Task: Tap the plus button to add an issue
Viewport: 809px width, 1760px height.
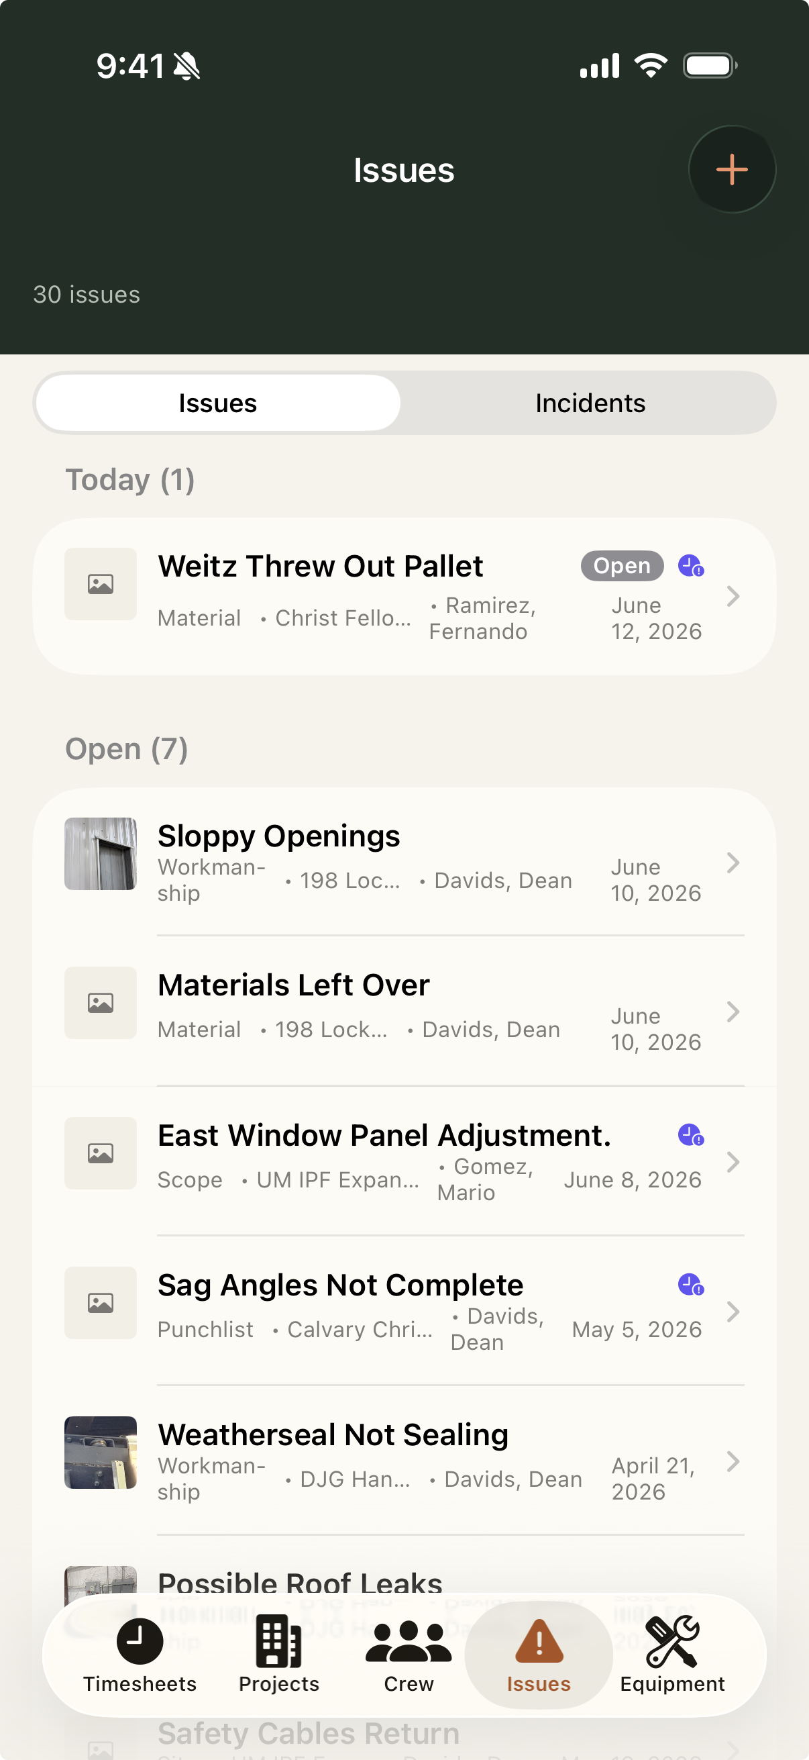Action: pos(731,169)
